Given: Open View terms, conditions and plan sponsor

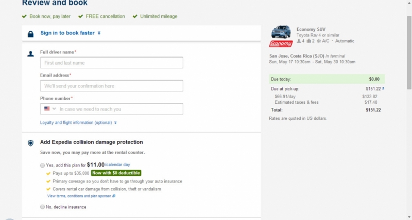Looking at the screenshot, I should click(81, 196).
